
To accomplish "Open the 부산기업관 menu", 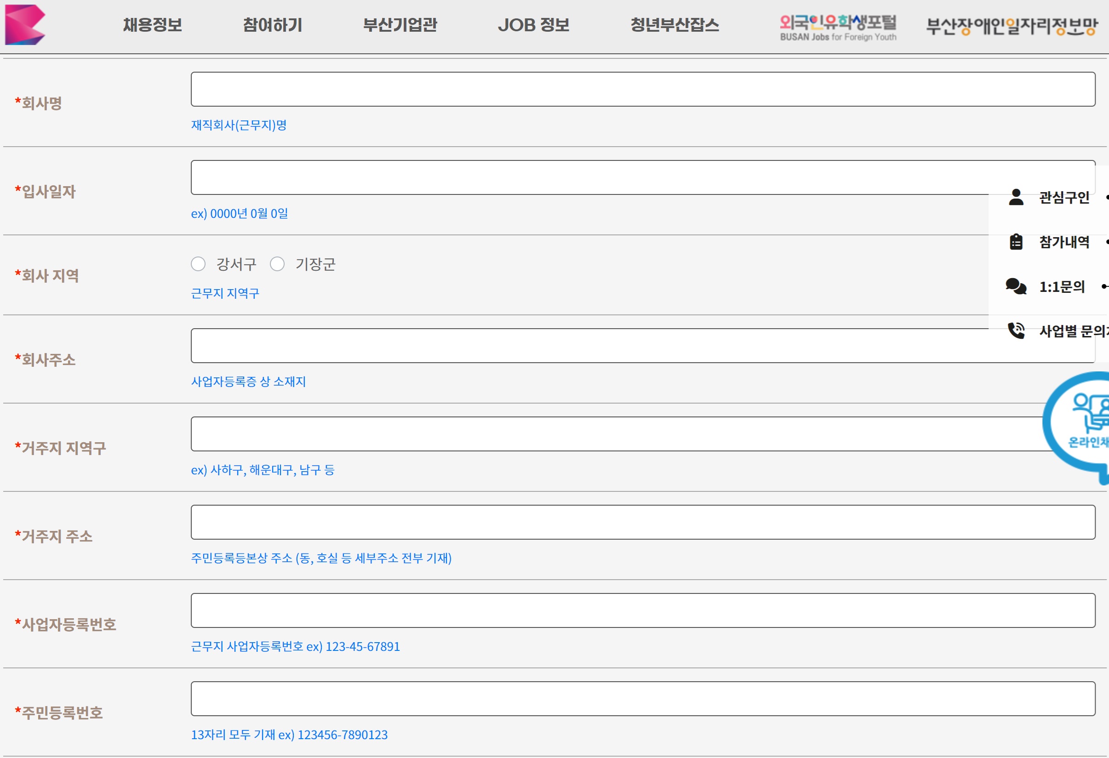I will tap(400, 25).
